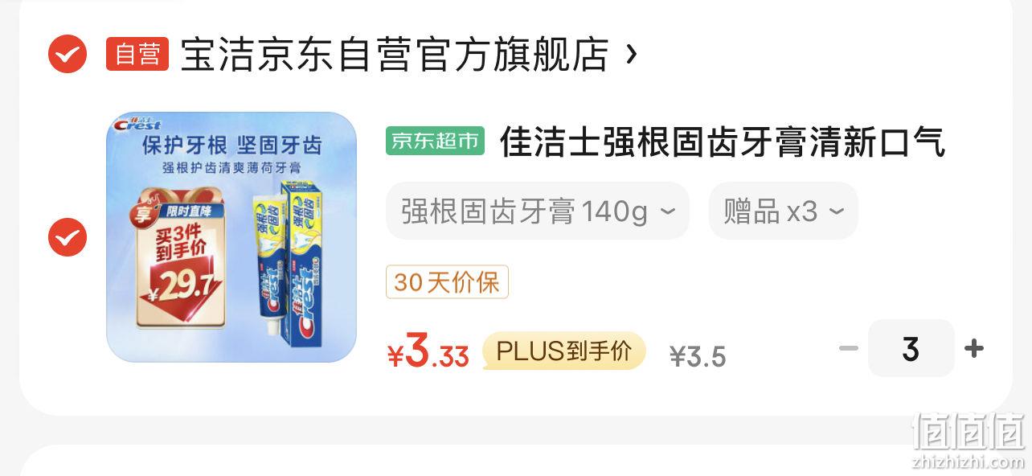
Task: Open the 强根固齿牙膏140g variant dropdown
Action: pyautogui.click(x=538, y=211)
